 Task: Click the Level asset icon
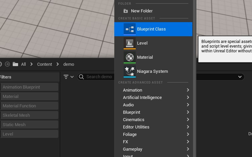tap(130, 43)
